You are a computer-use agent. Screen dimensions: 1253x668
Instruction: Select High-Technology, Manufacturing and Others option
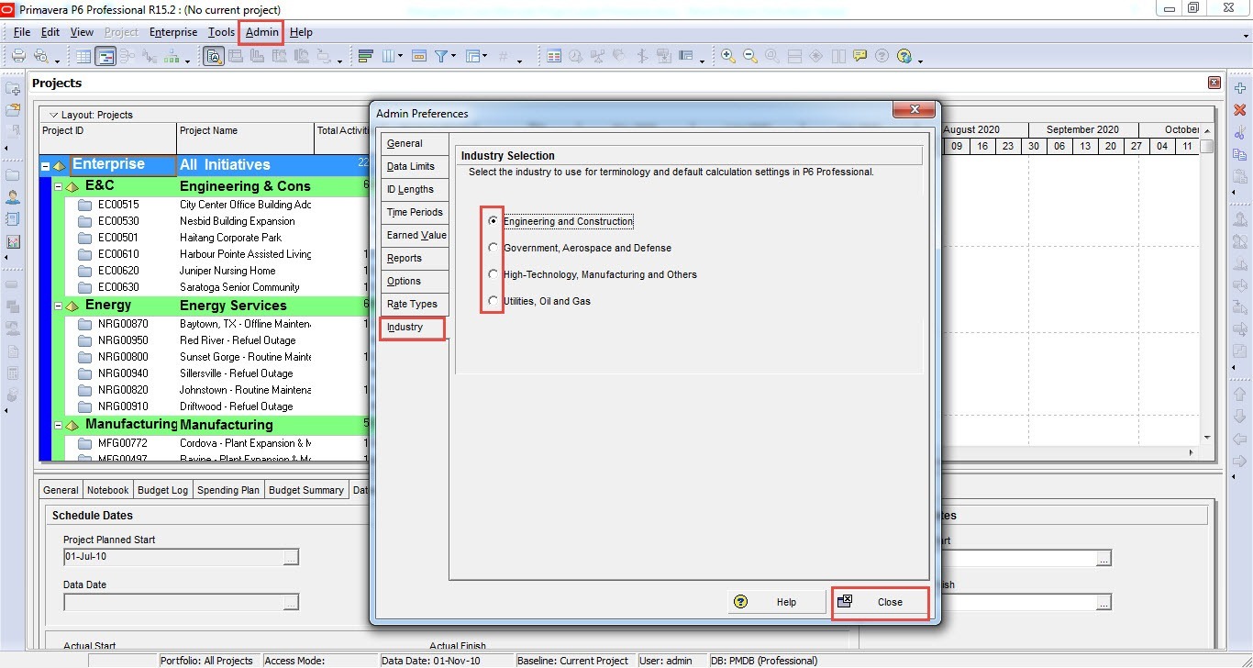coord(493,274)
